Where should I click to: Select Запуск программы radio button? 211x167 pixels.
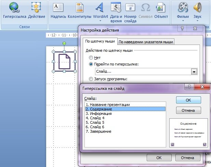coord(91,79)
